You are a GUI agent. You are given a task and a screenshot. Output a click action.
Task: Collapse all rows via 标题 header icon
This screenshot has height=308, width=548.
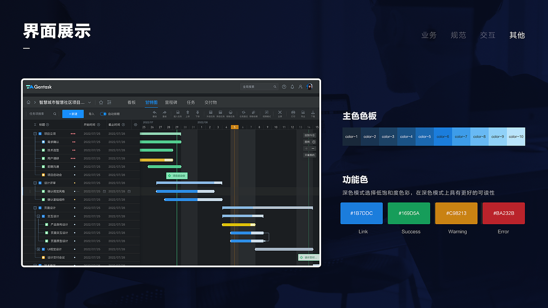pyautogui.click(x=35, y=124)
